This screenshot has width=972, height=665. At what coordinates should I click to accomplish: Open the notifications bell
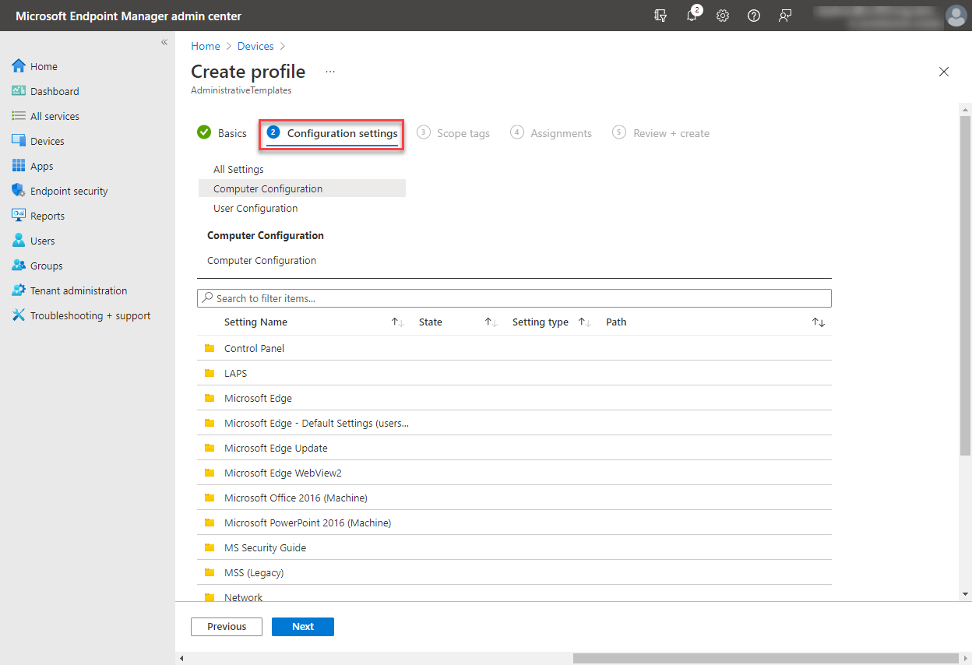[x=692, y=16]
